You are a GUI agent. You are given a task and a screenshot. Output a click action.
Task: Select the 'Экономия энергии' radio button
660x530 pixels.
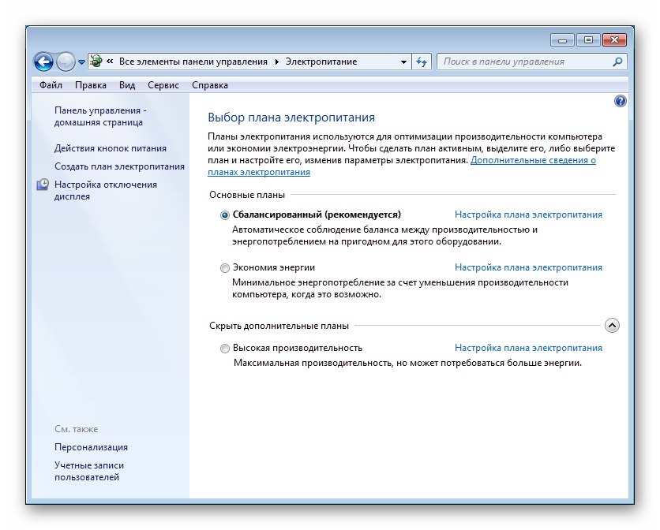pyautogui.click(x=225, y=268)
